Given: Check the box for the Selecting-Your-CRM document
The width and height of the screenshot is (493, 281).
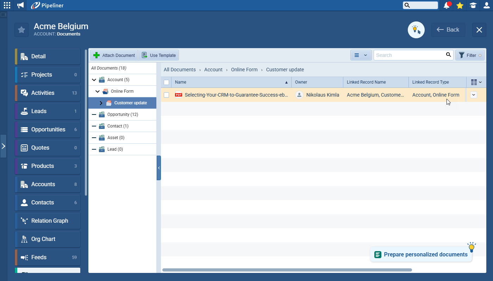Looking at the screenshot, I should pos(167,95).
